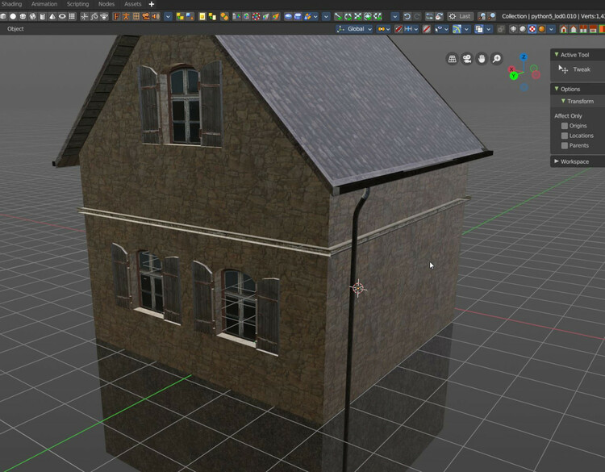Image resolution: width=605 pixels, height=472 pixels.
Task: Toggle snapping magnet off icon
Action: click(398, 29)
